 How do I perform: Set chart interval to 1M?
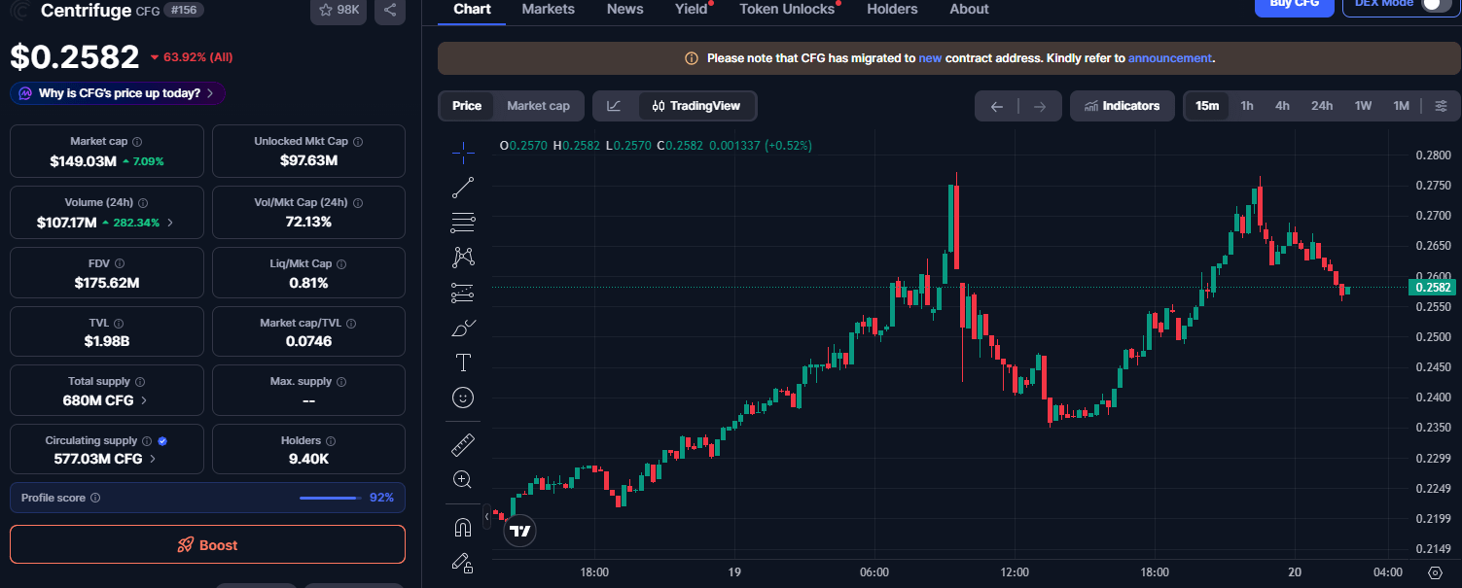click(x=1401, y=106)
